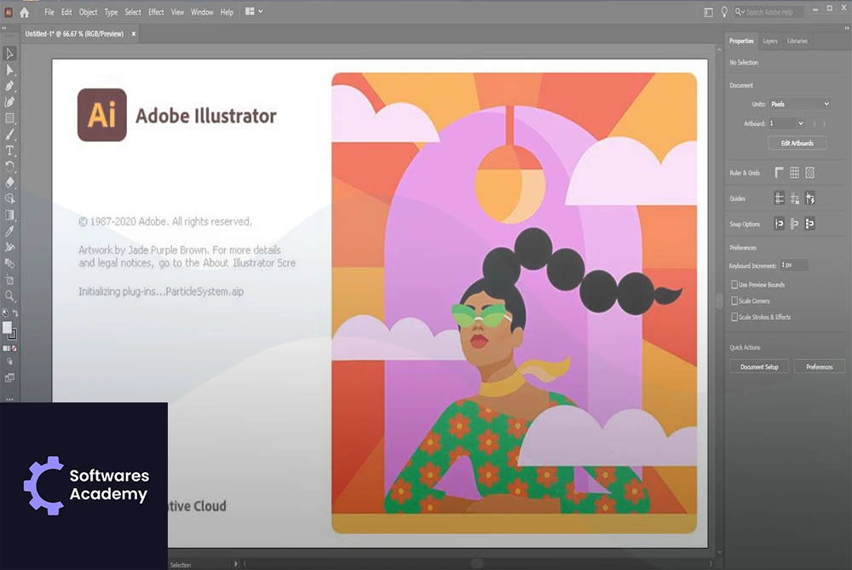Toggle the grid display icon
Screen dimensions: 852x570
click(794, 173)
